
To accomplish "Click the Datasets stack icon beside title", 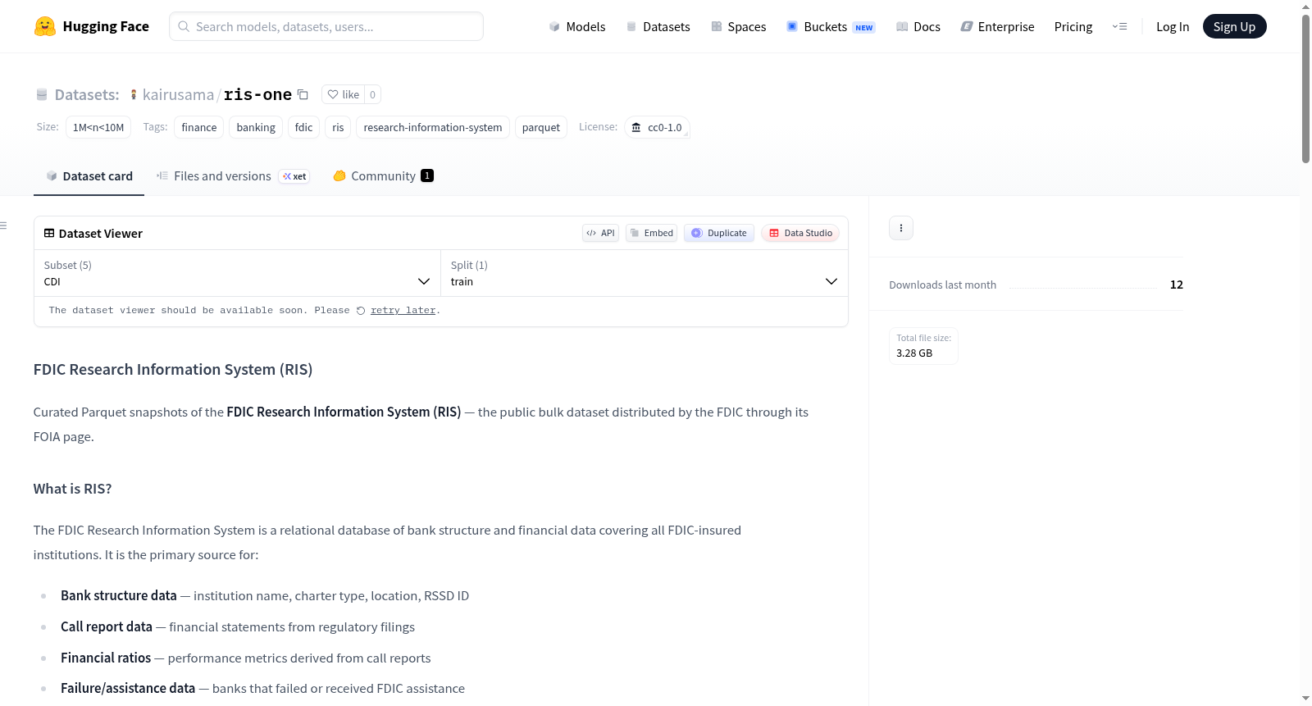I will [x=42, y=94].
